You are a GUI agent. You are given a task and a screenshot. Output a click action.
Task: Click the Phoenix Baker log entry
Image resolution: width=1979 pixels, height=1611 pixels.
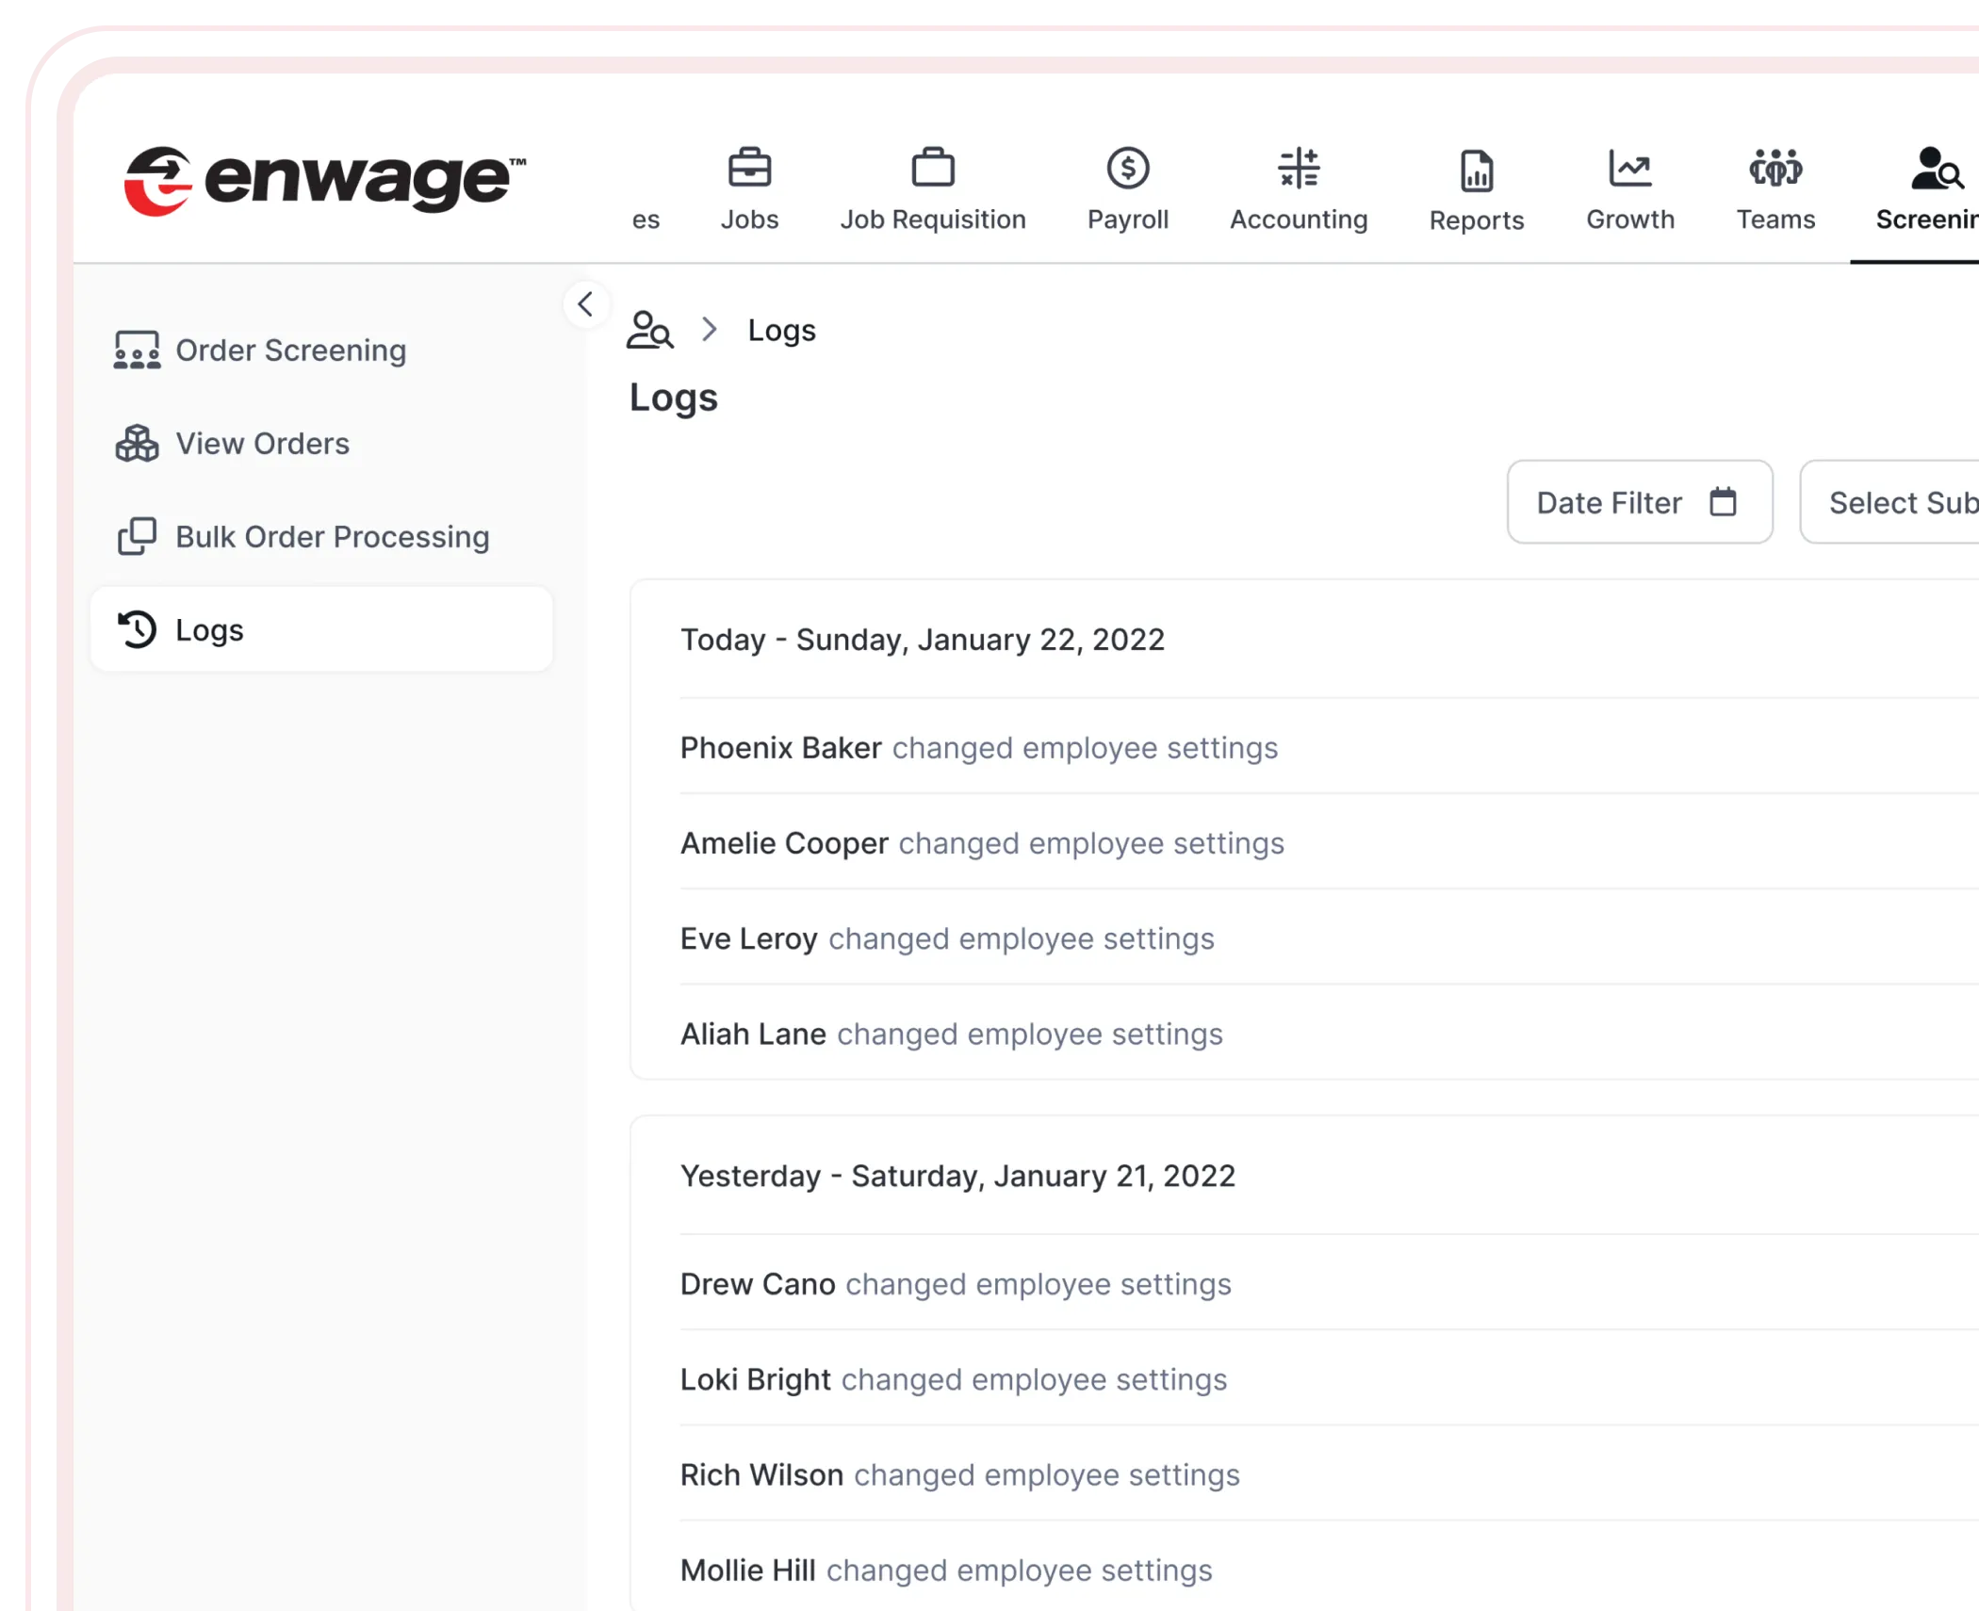(978, 748)
